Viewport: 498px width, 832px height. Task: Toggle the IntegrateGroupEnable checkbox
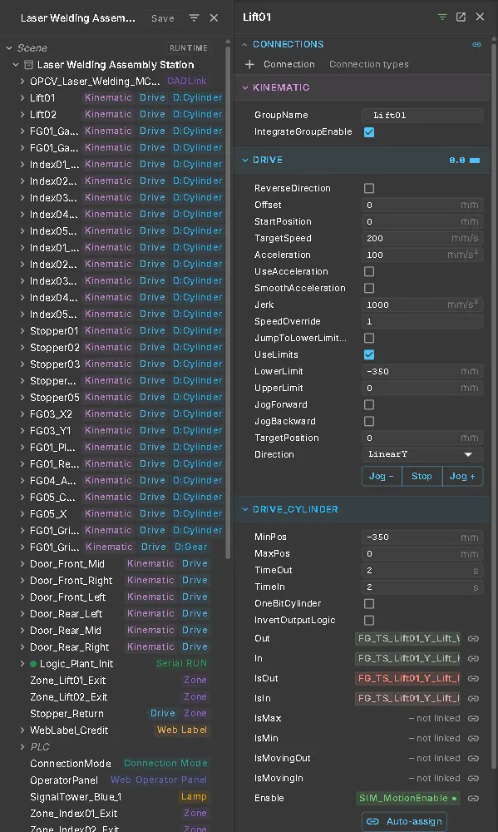[x=369, y=132]
